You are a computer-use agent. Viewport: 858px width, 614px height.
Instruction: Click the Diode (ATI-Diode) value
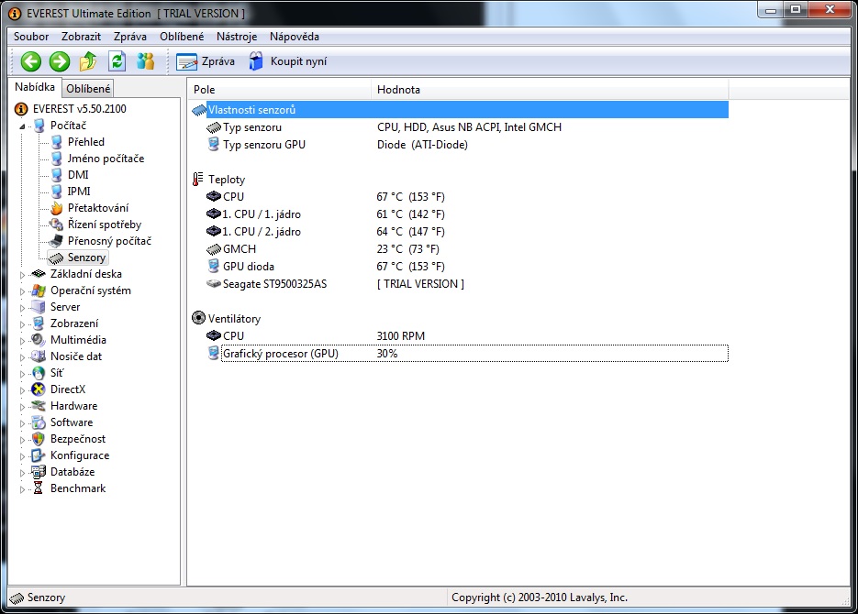click(422, 145)
